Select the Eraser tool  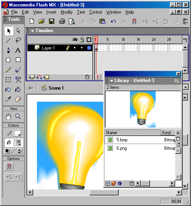click(18, 99)
